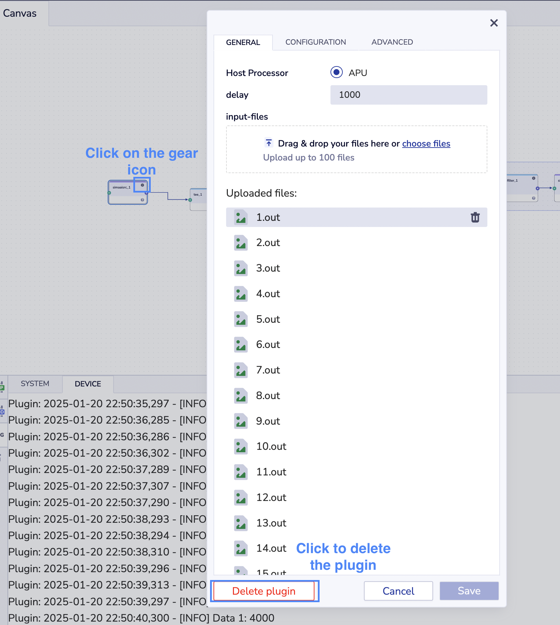Select the 7.out uploaded file
The height and width of the screenshot is (625, 560).
click(x=268, y=370)
